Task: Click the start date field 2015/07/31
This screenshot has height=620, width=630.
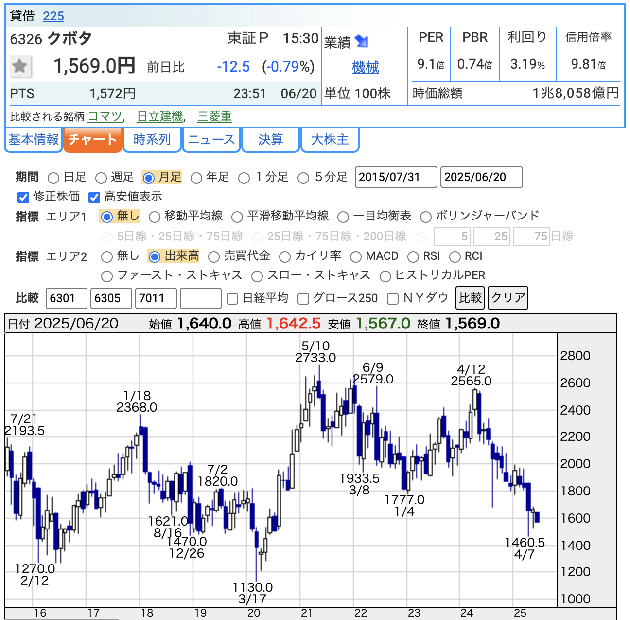Action: [396, 177]
